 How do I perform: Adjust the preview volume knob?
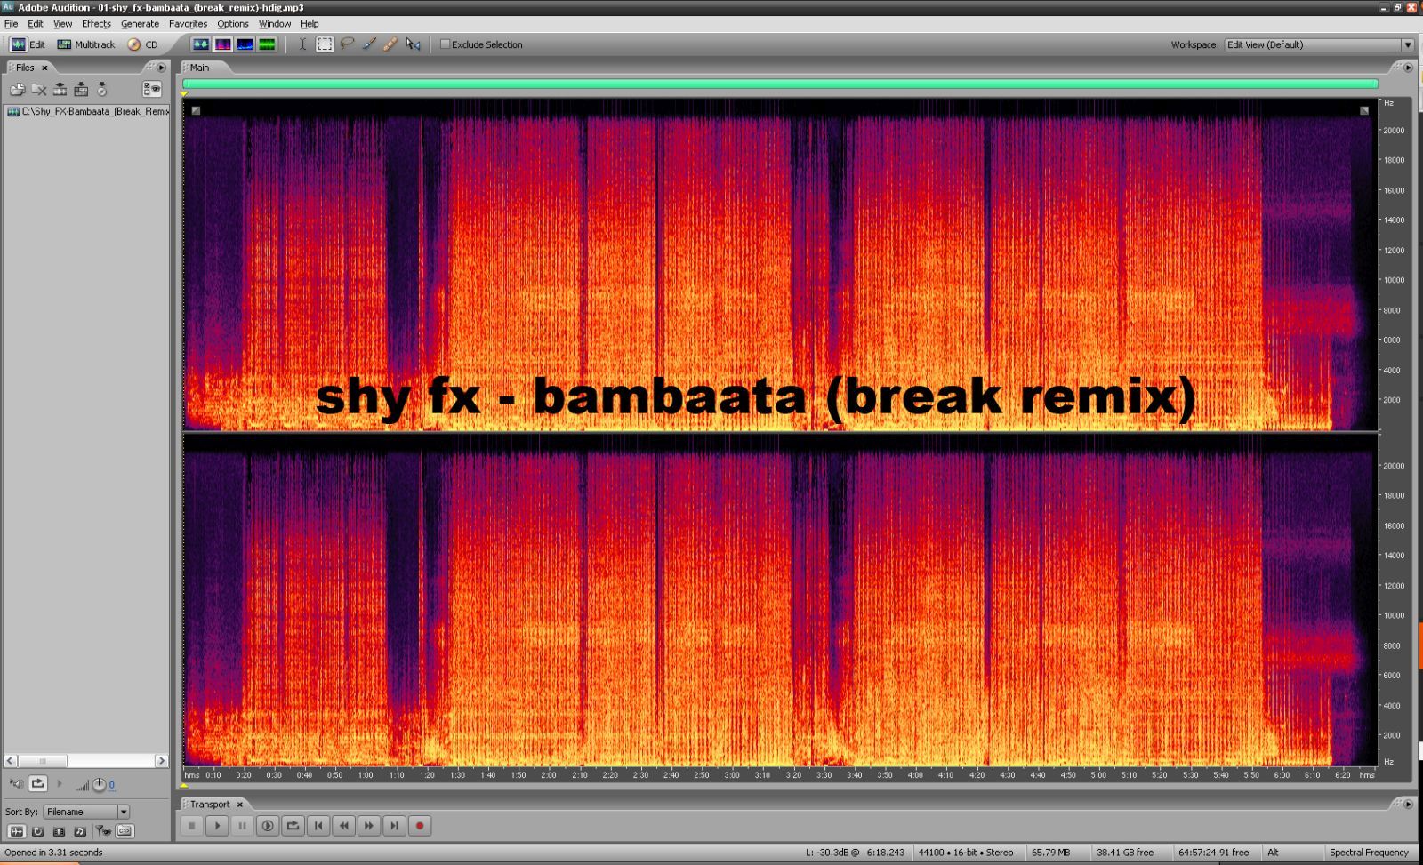pos(99,784)
